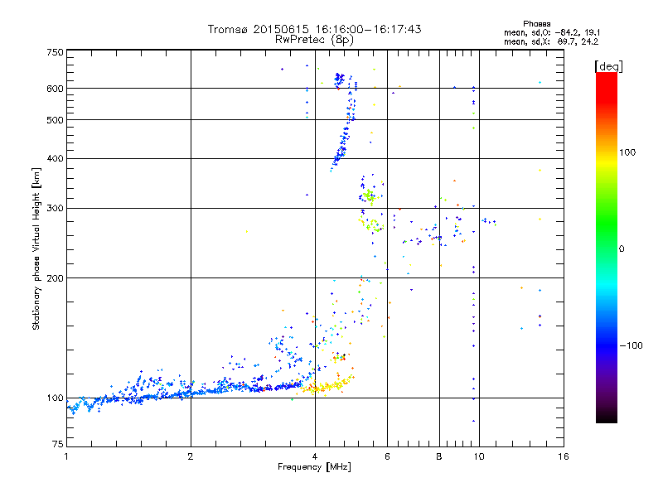Click the y-axis tick label '200'
Image resolution: width=663 pixels, height=497 pixels.
coord(55,278)
